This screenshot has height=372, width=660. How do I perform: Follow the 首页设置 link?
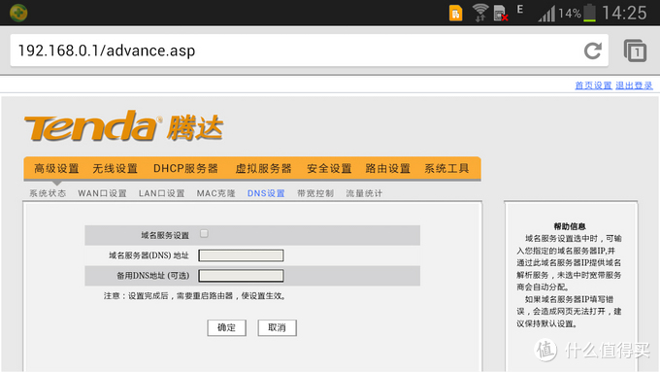[x=593, y=85]
